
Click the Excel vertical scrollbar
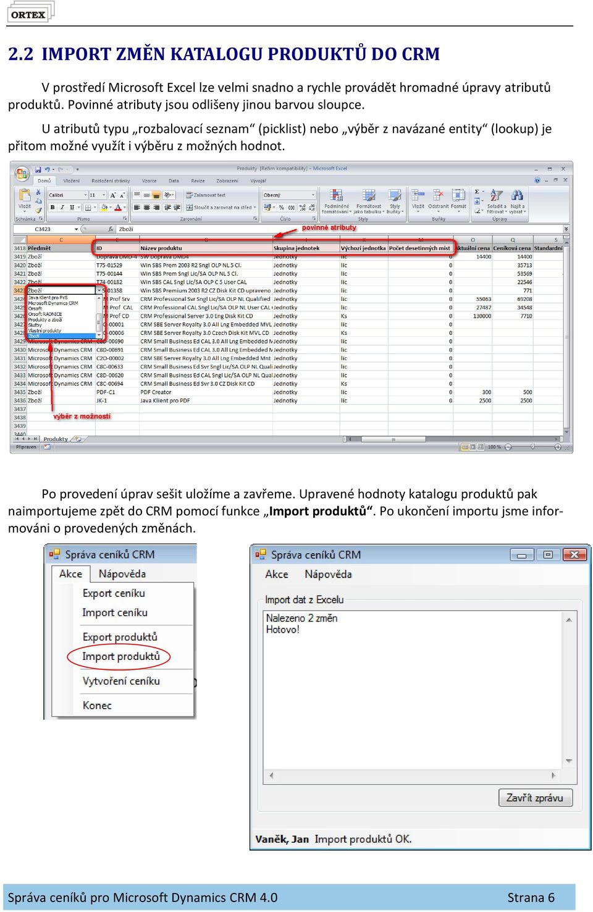(566, 339)
